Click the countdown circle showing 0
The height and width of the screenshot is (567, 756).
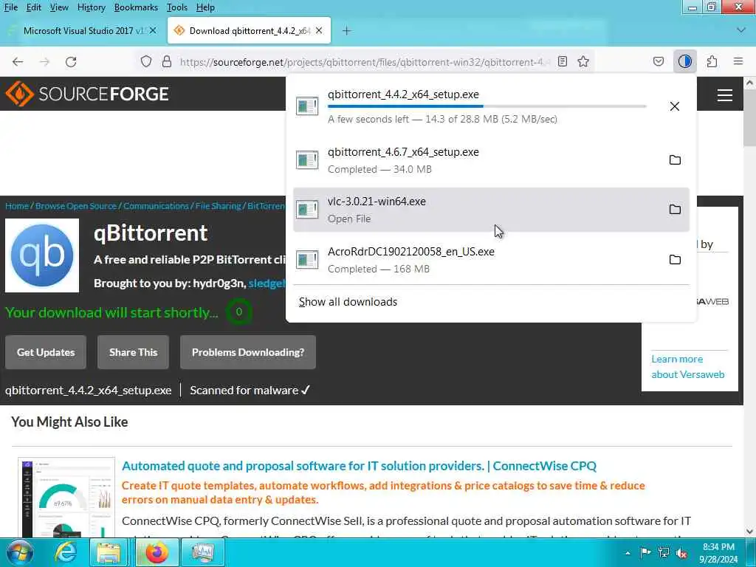238,312
